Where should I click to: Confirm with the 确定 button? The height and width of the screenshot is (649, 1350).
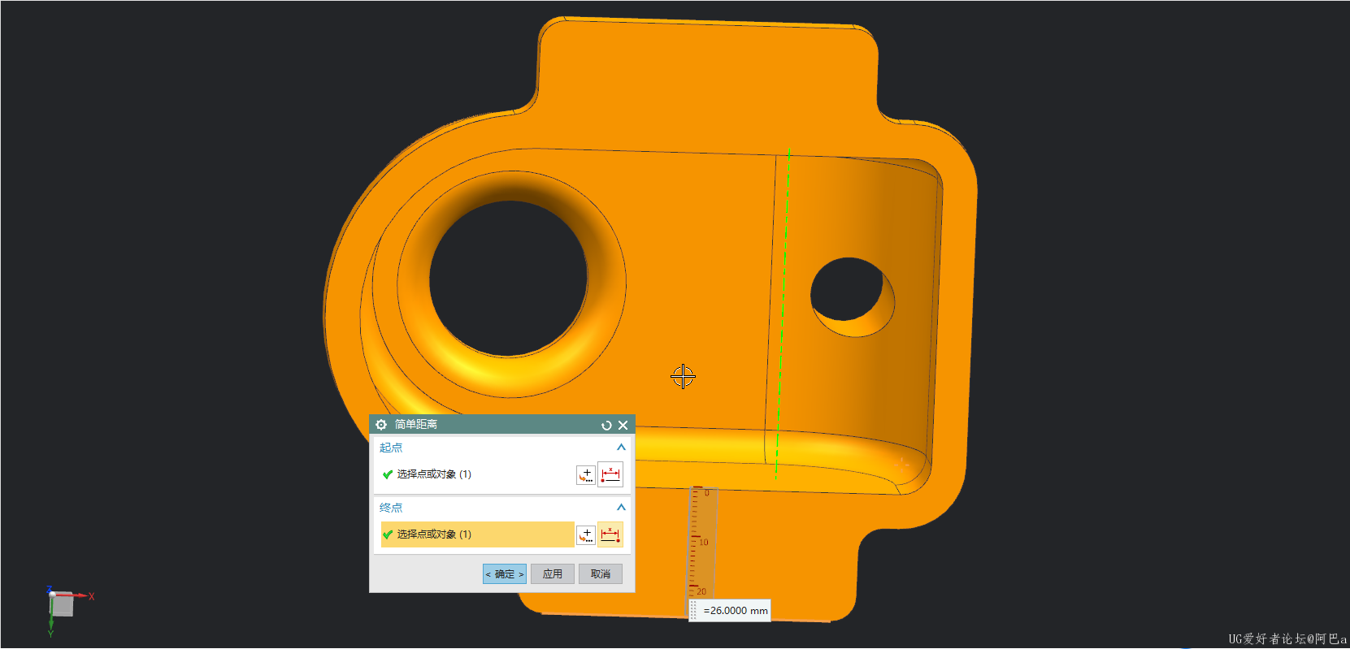point(505,574)
